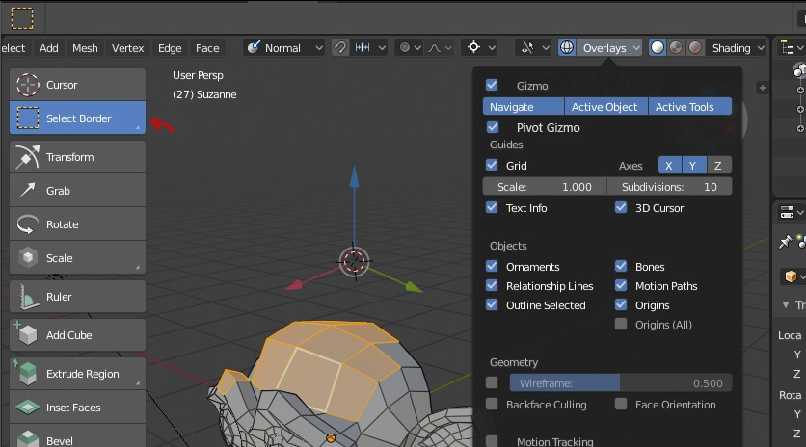
Task: Enable the Z axis button
Action: click(x=719, y=166)
